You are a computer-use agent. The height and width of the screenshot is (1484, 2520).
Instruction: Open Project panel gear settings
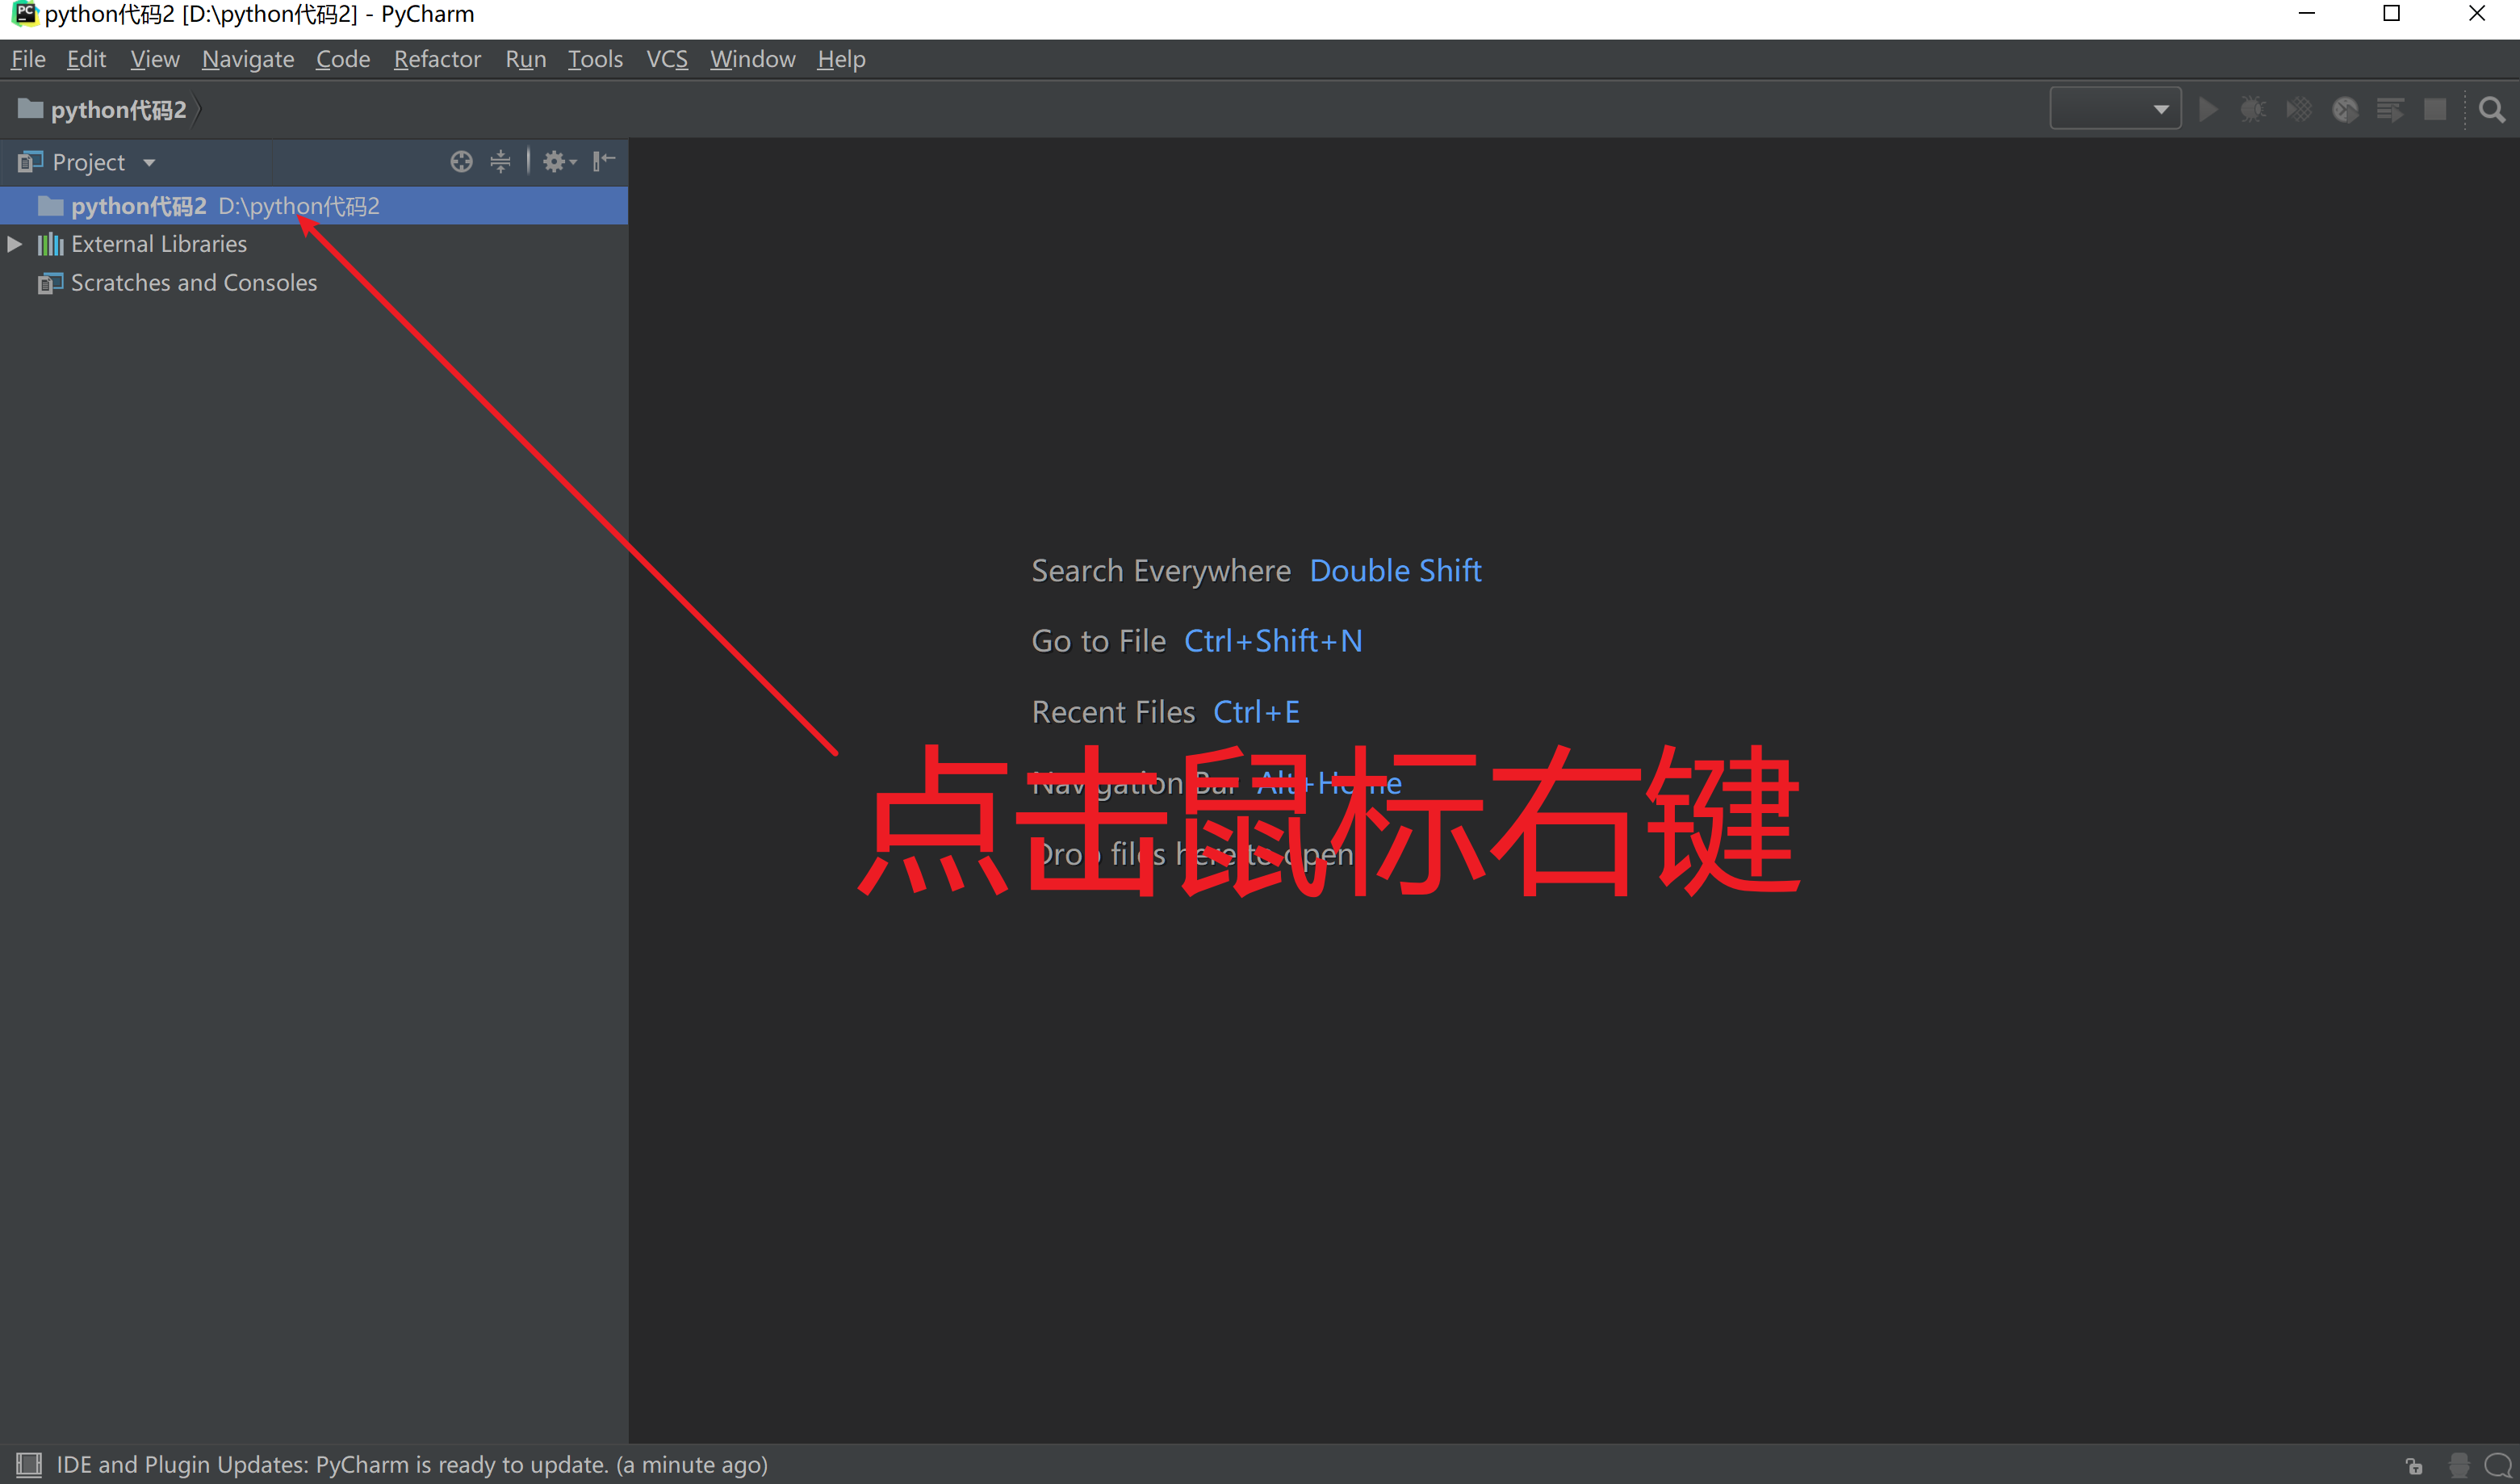(x=559, y=161)
